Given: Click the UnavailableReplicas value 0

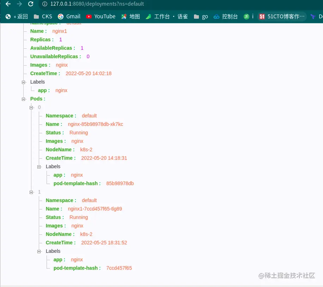Looking at the screenshot, I should pos(88,56).
